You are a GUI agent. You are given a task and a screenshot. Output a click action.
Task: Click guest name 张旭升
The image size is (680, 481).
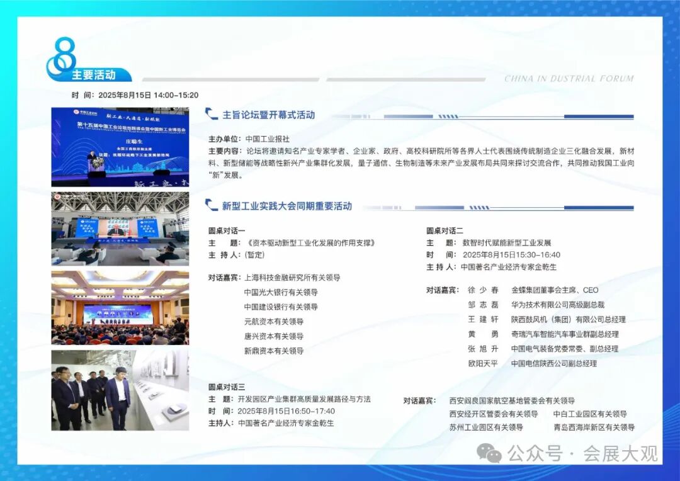(x=483, y=349)
